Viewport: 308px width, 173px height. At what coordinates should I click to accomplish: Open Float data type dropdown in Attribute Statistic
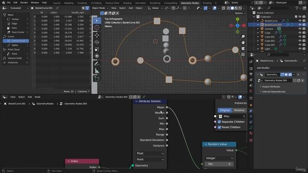coord(150,153)
